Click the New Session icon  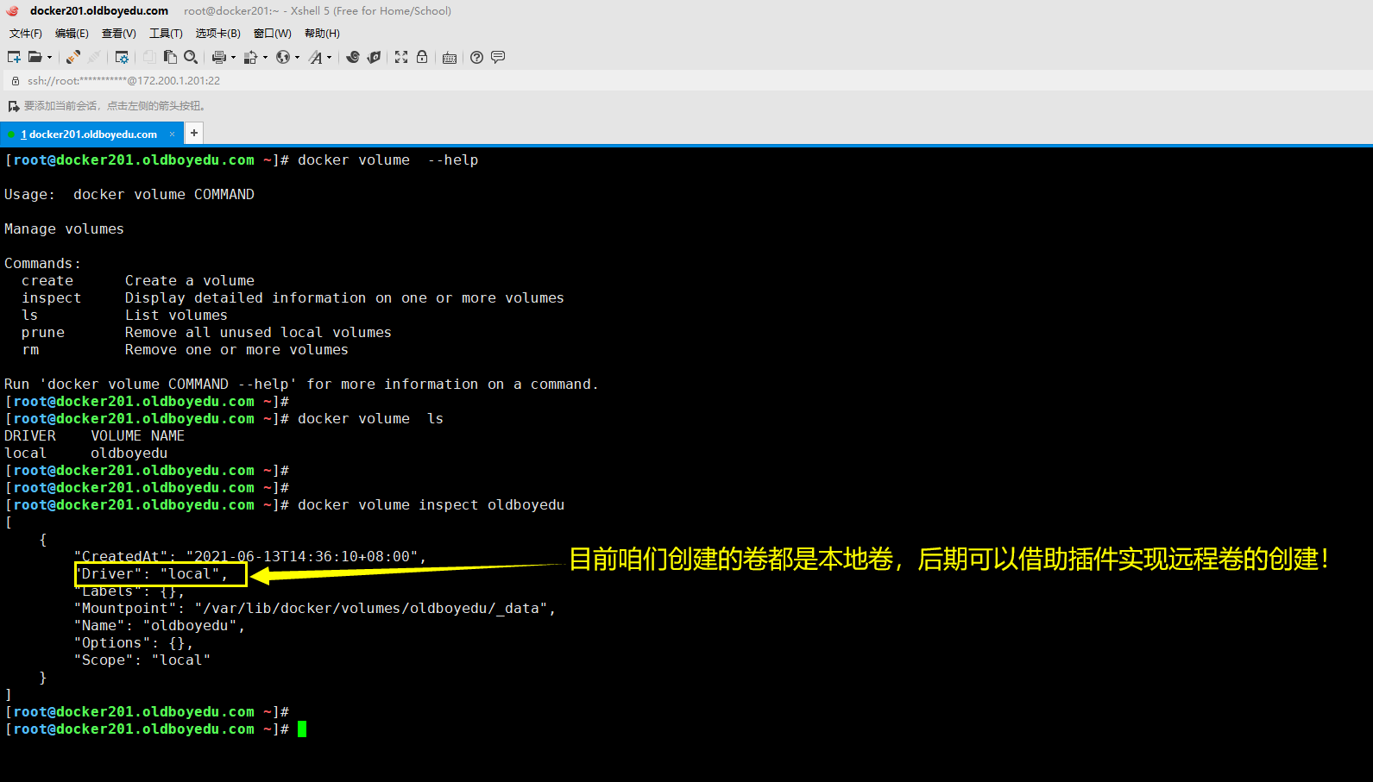pyautogui.click(x=14, y=57)
